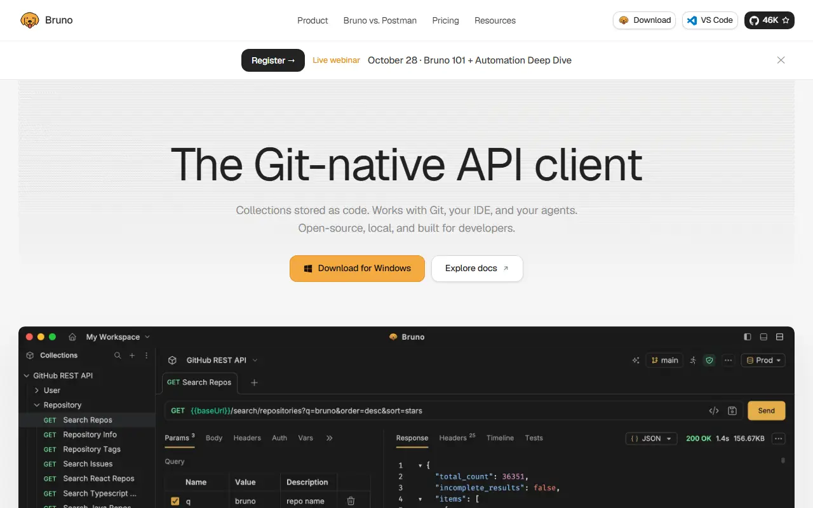Image resolution: width=813 pixels, height=508 pixels.
Task: Click the VS Code button in the site header
Action: point(710,20)
